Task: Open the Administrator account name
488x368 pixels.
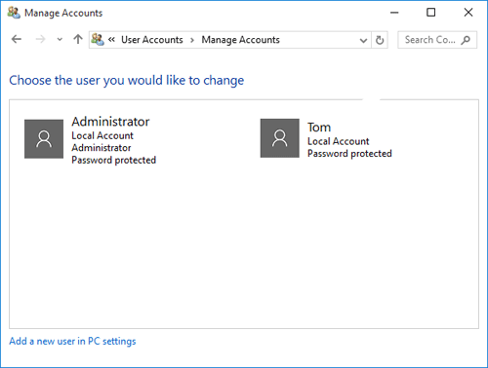Action: 110,122
